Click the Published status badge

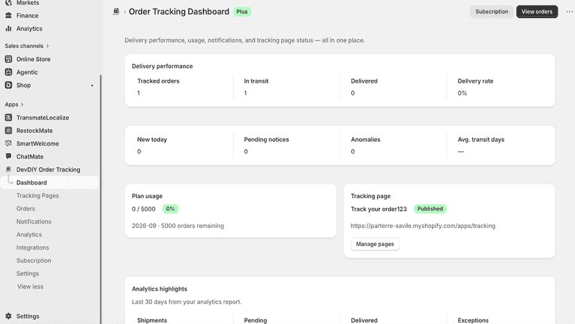pyautogui.click(x=430, y=209)
